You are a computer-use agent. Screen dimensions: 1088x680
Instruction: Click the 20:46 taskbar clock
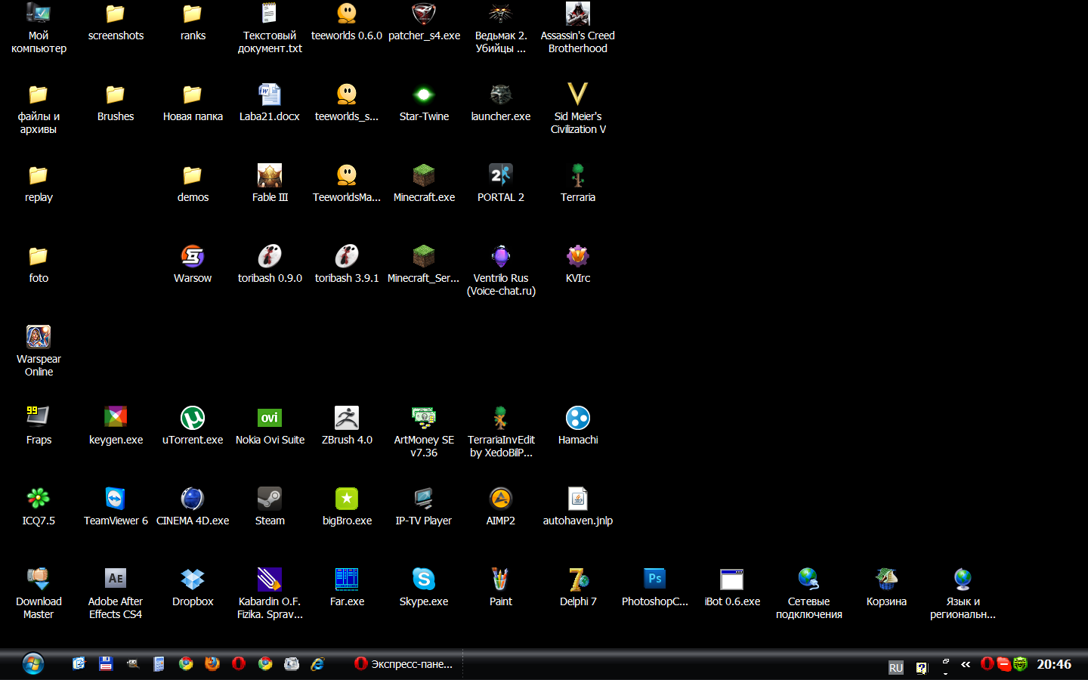[1054, 664]
